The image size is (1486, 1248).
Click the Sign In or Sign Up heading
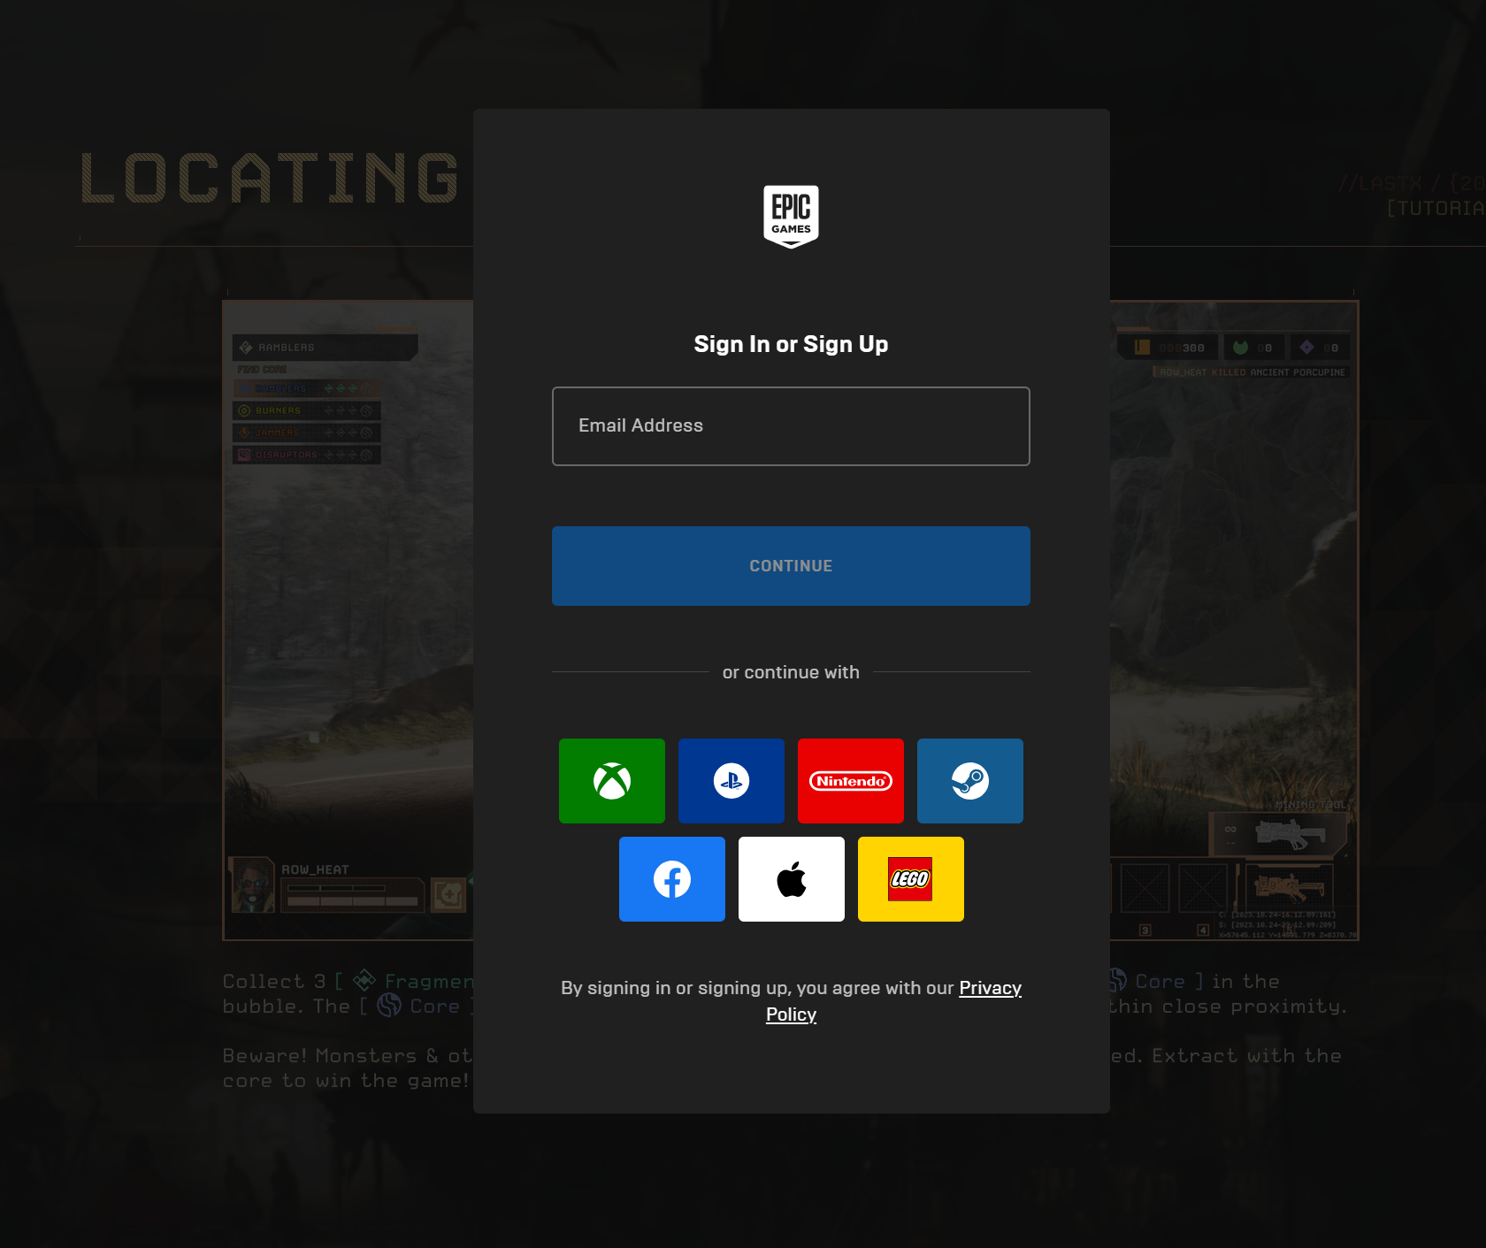click(791, 344)
